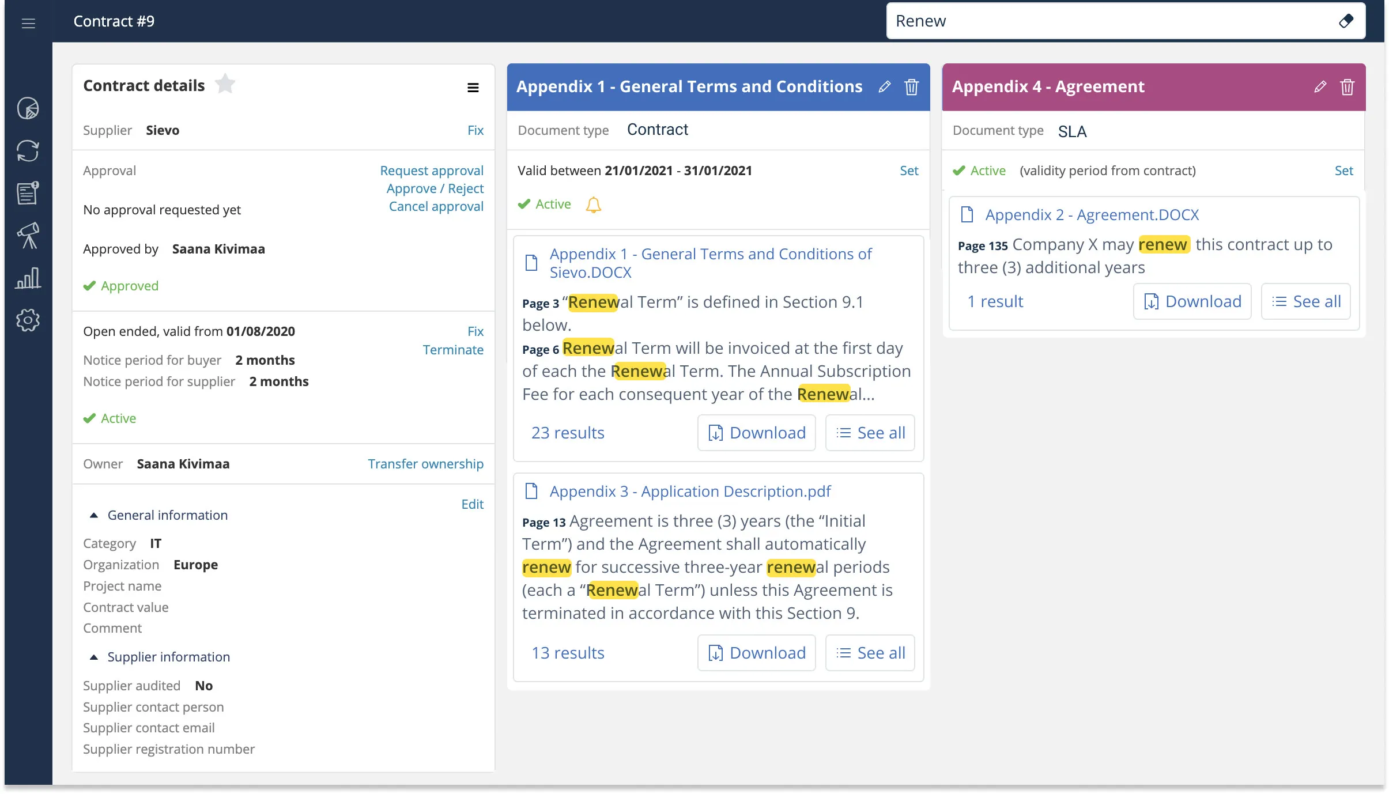The width and height of the screenshot is (1389, 794).
Task: Download Appendix 3 - Application Description.pdf
Action: click(756, 653)
